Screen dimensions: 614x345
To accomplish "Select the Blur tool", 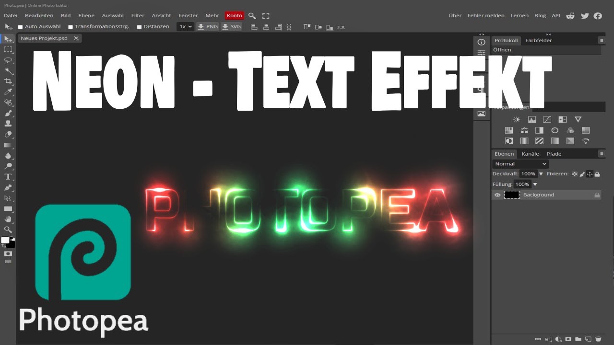I will point(8,155).
